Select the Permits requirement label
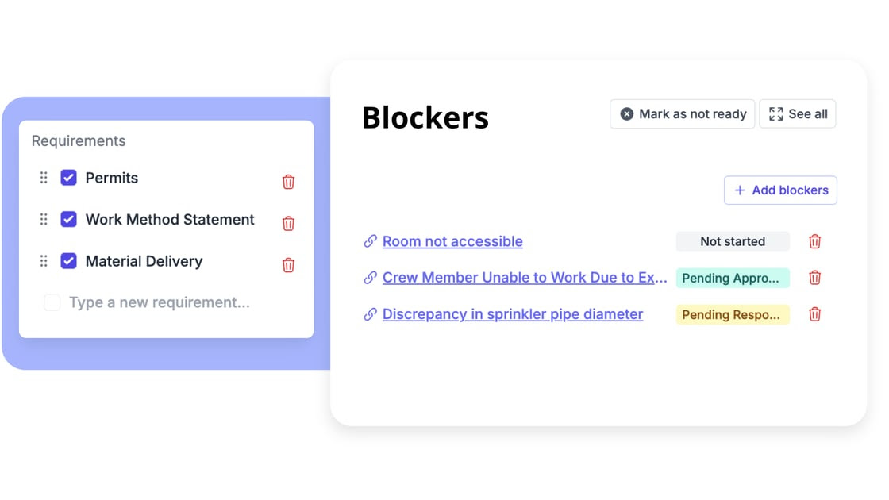889x500 pixels. (x=112, y=178)
